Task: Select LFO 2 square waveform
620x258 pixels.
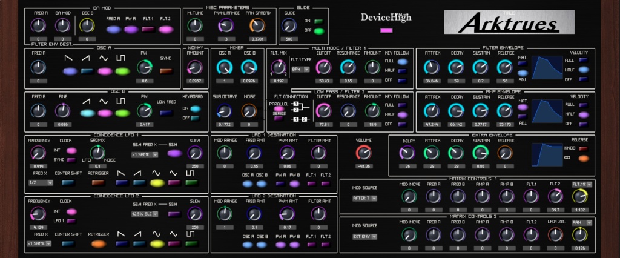Action: tap(192, 243)
